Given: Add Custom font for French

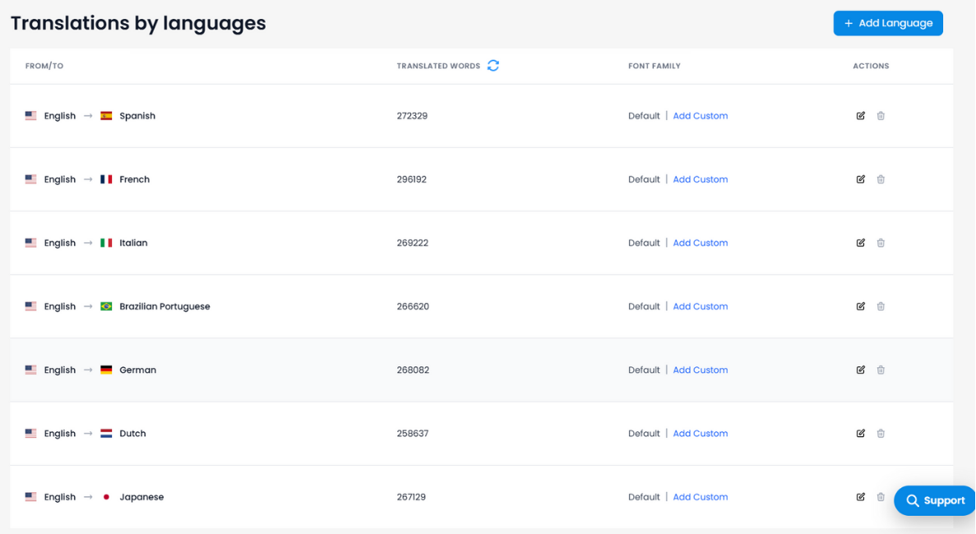Looking at the screenshot, I should pos(700,179).
